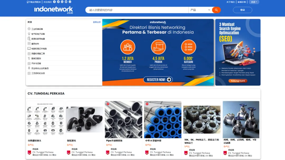The width and height of the screenshot is (285, 160).
Task: Select the 汽车与运输 category
Action: click(x=36, y=63)
